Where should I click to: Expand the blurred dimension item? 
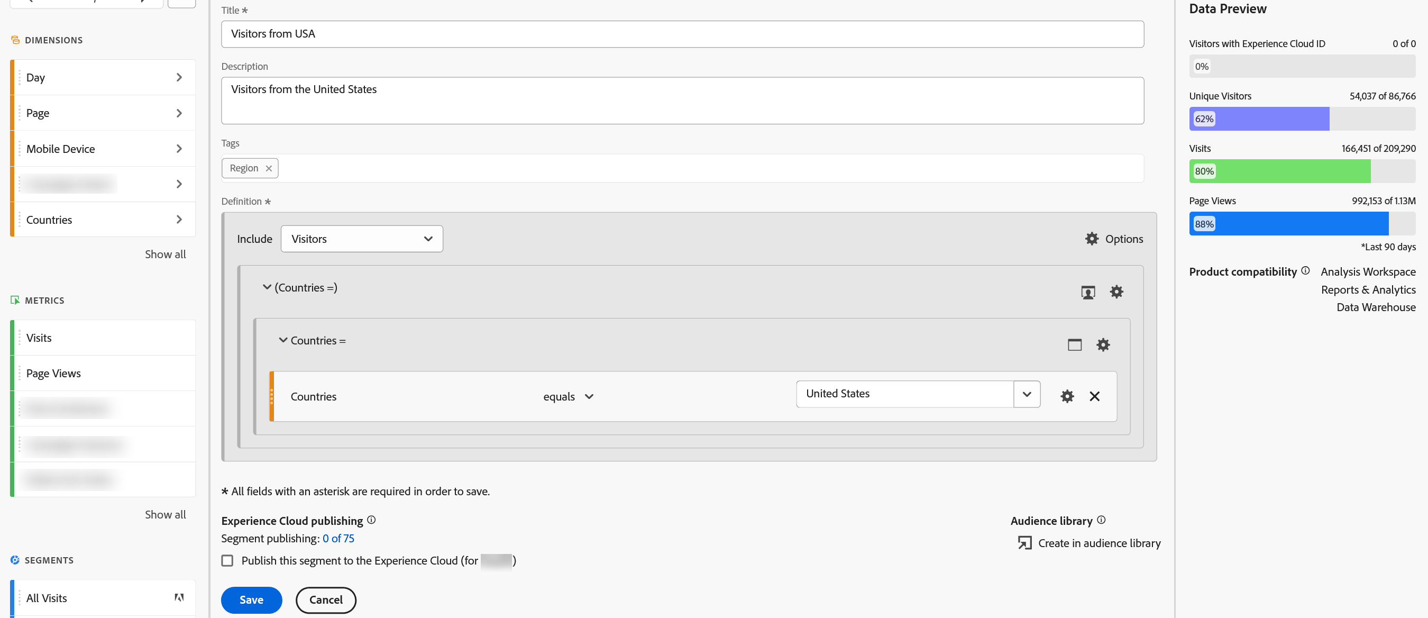point(179,184)
